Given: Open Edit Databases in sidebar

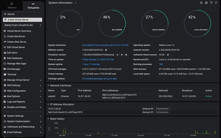Looking at the screenshot, I should 15,58.
